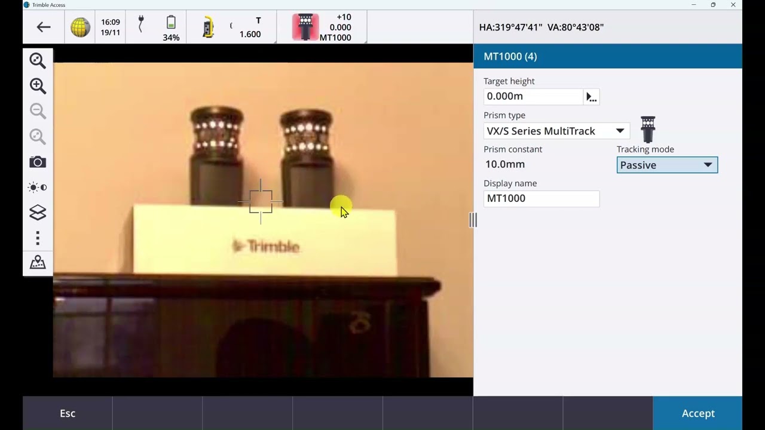Edit the Target height field

point(533,96)
